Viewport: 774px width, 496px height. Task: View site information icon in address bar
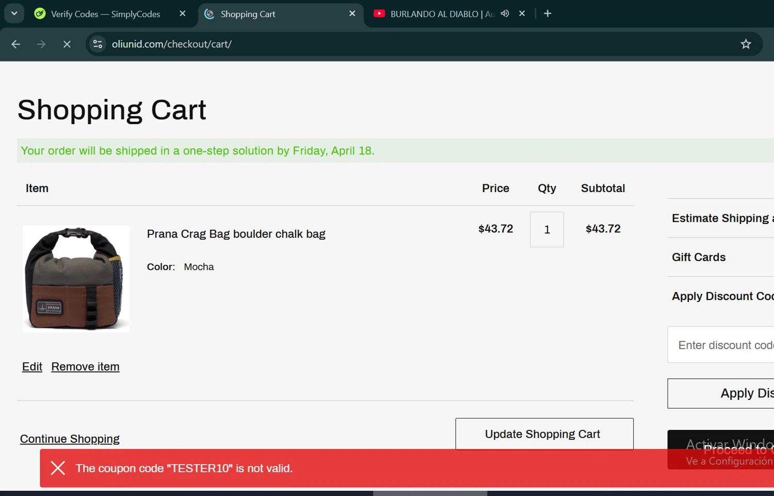click(98, 44)
